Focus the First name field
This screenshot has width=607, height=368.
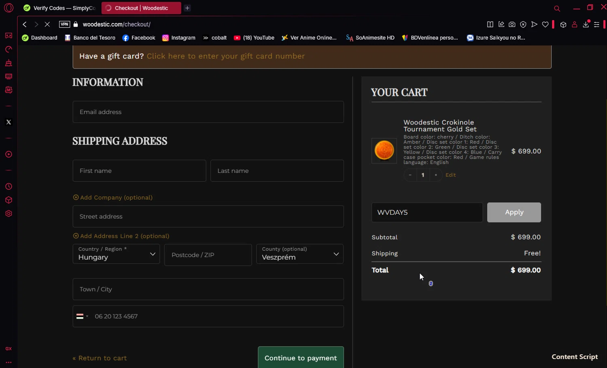tap(139, 170)
